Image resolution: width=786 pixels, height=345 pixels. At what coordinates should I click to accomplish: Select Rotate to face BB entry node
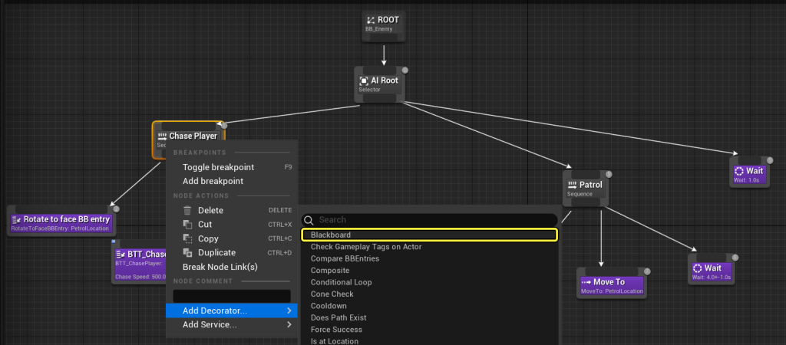pos(61,222)
